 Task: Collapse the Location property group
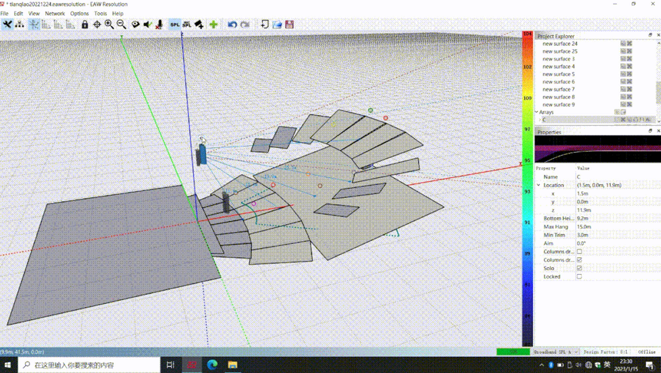coord(539,185)
